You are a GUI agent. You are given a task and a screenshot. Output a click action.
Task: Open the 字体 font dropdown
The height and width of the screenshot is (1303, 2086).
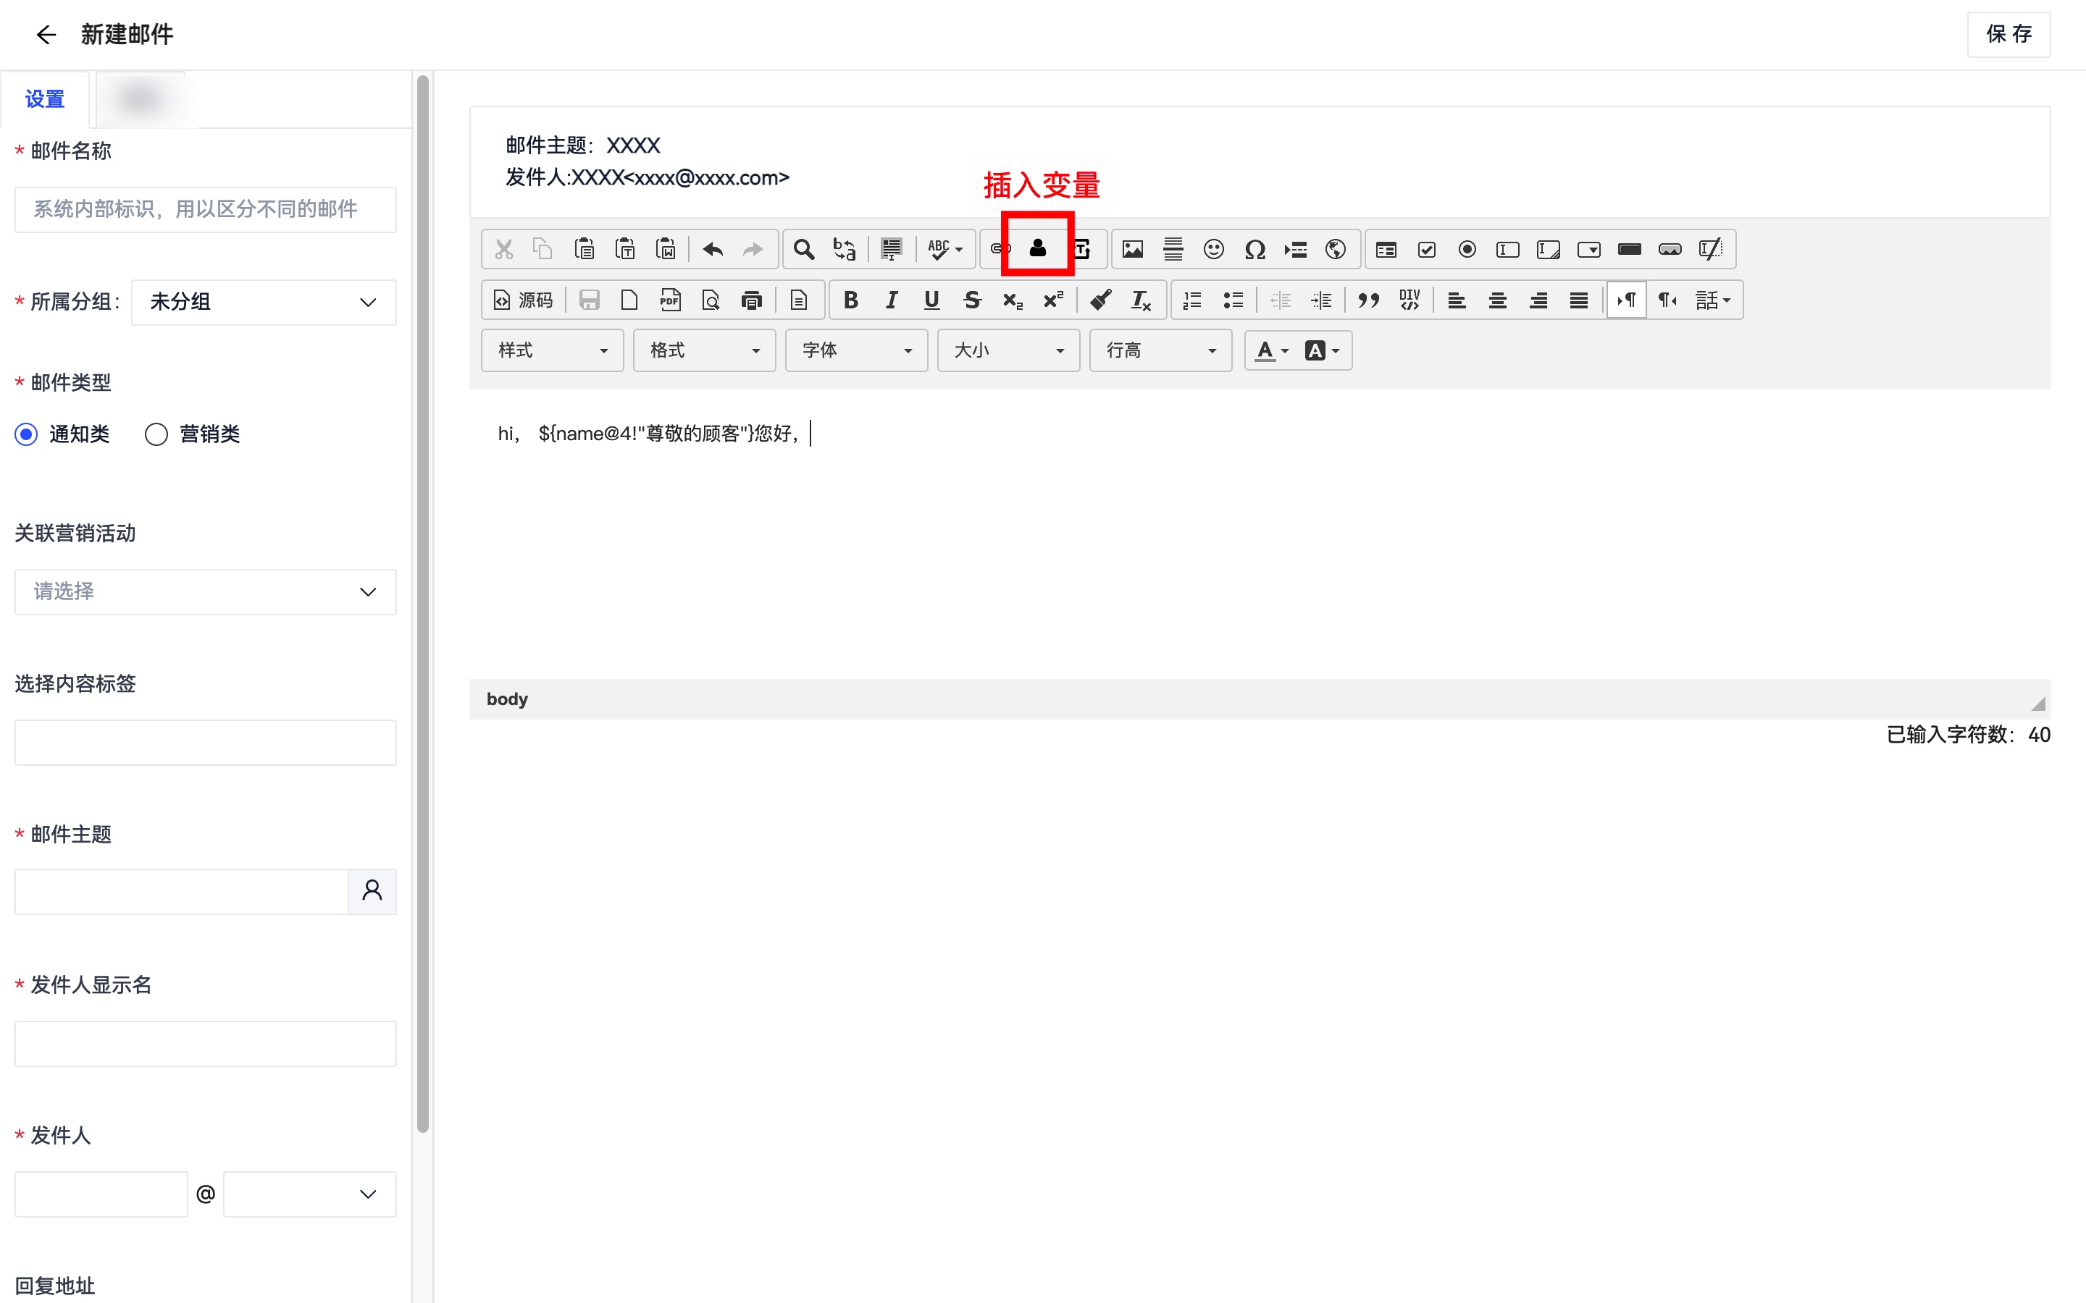856,351
